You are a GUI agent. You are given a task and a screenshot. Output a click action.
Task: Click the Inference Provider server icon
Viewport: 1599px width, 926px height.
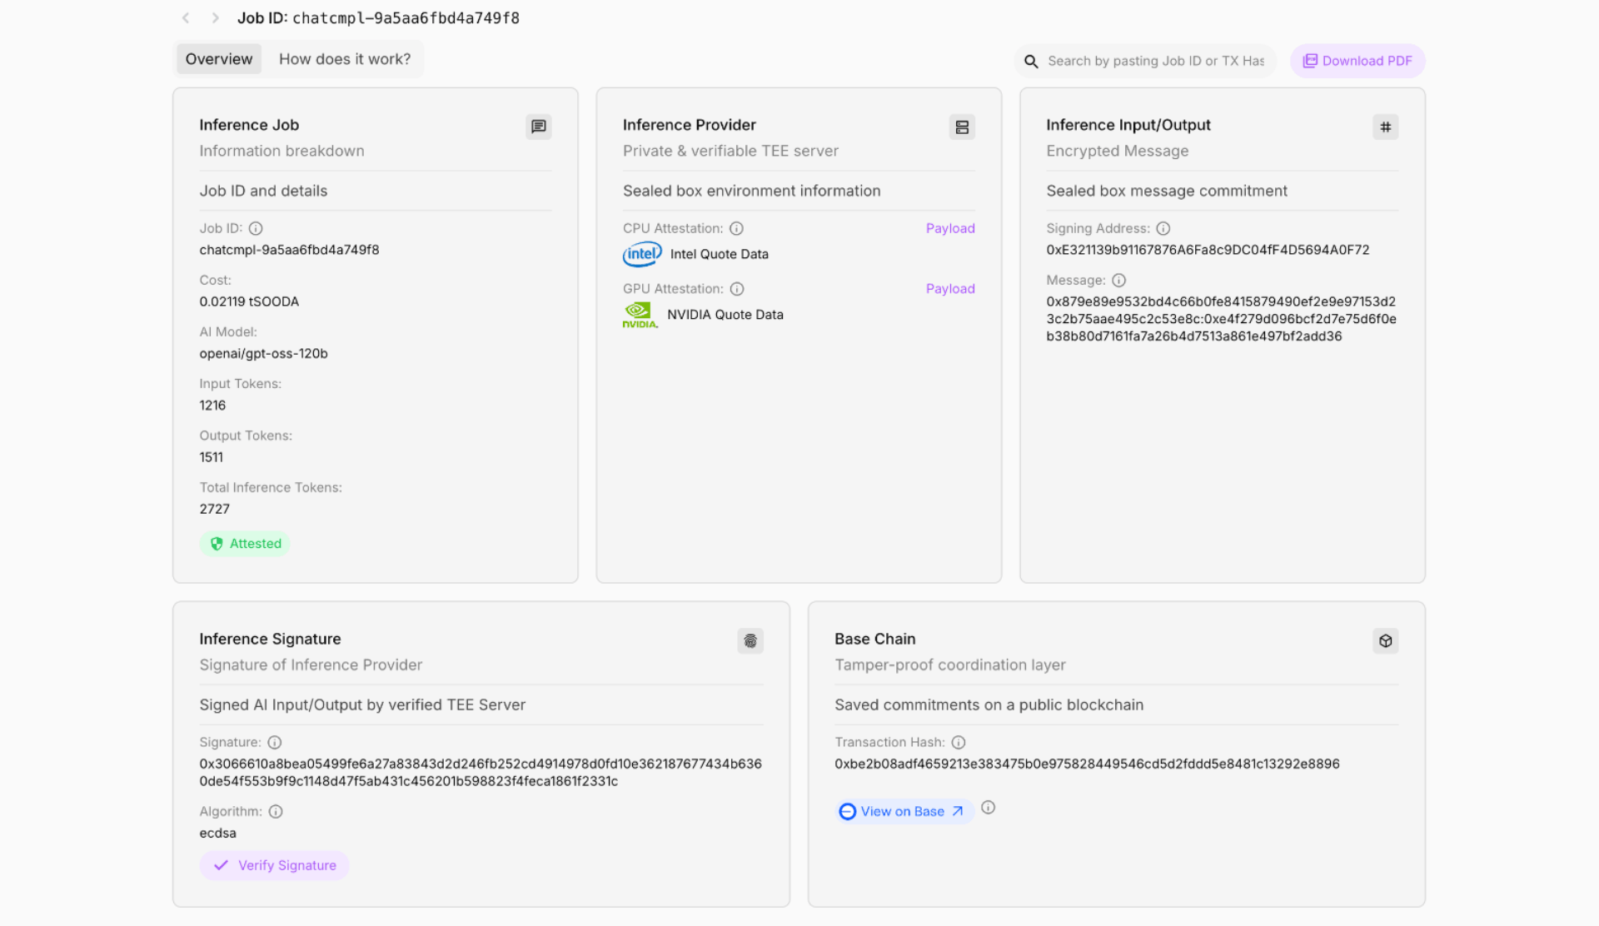pos(962,127)
